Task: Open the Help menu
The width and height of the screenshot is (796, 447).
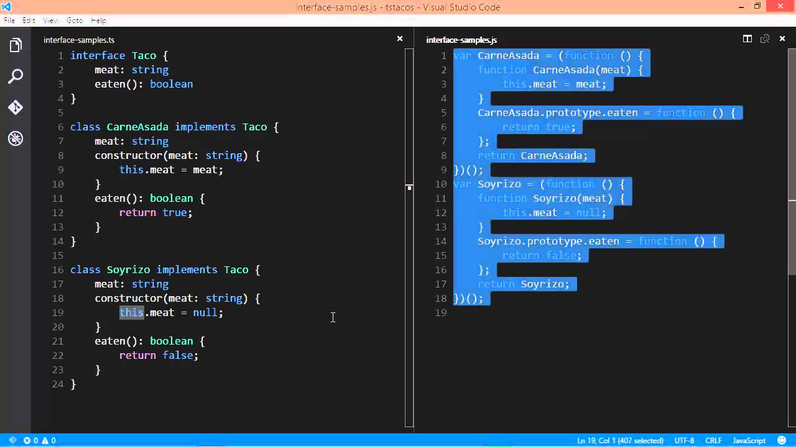Action: [98, 20]
